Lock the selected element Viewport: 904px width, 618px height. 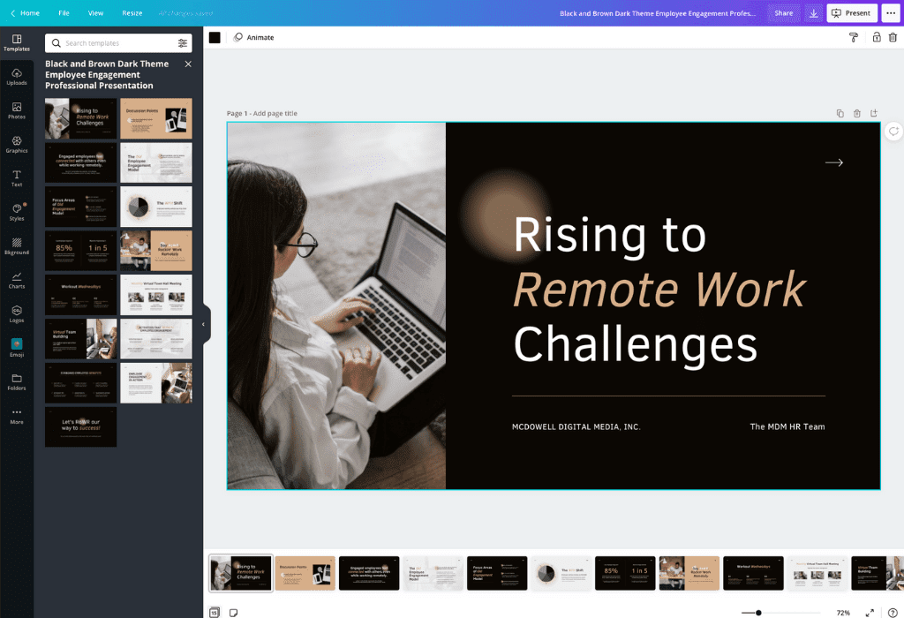876,37
